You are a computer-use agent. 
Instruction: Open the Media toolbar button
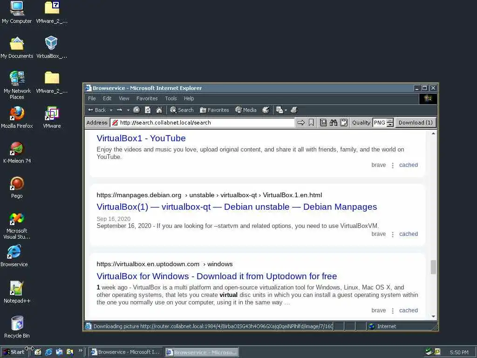tap(246, 110)
